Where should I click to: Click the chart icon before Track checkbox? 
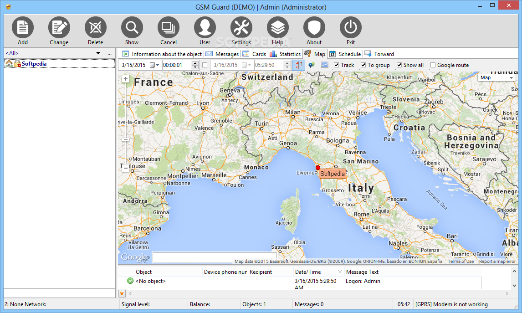325,65
